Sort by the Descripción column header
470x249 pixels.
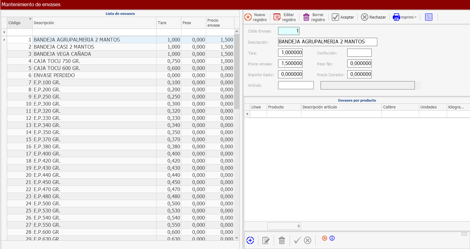point(95,23)
